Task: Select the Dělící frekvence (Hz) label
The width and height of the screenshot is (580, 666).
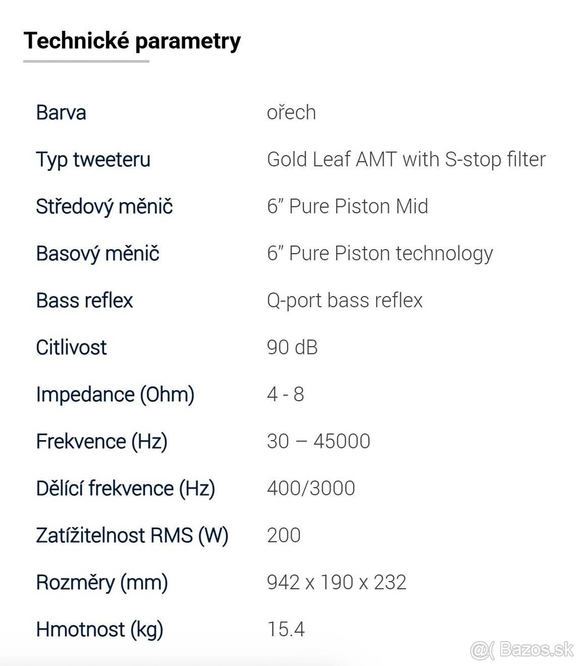Action: point(125,488)
